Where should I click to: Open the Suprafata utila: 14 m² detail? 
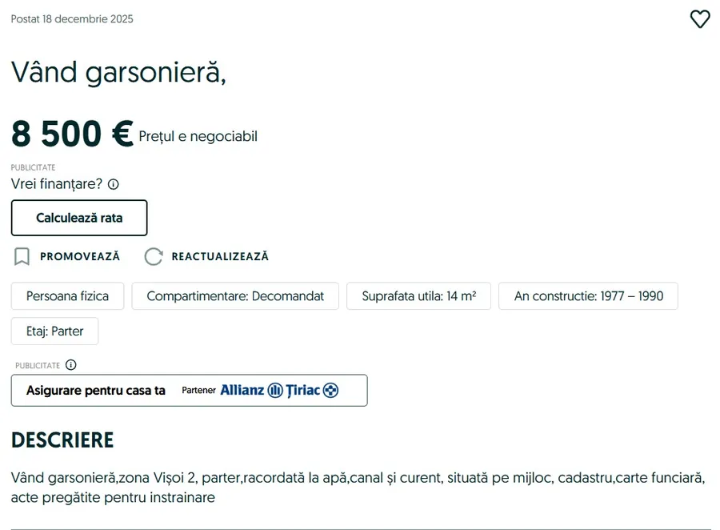pos(418,295)
